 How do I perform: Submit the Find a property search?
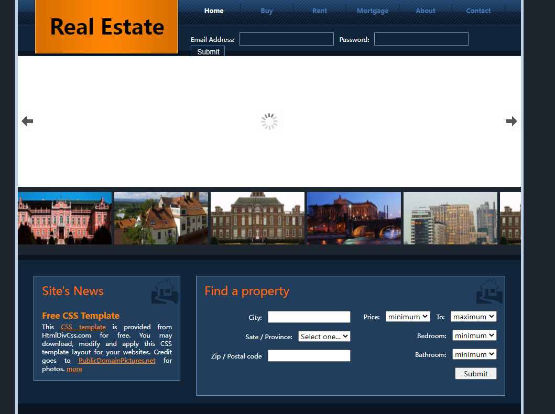click(x=475, y=374)
